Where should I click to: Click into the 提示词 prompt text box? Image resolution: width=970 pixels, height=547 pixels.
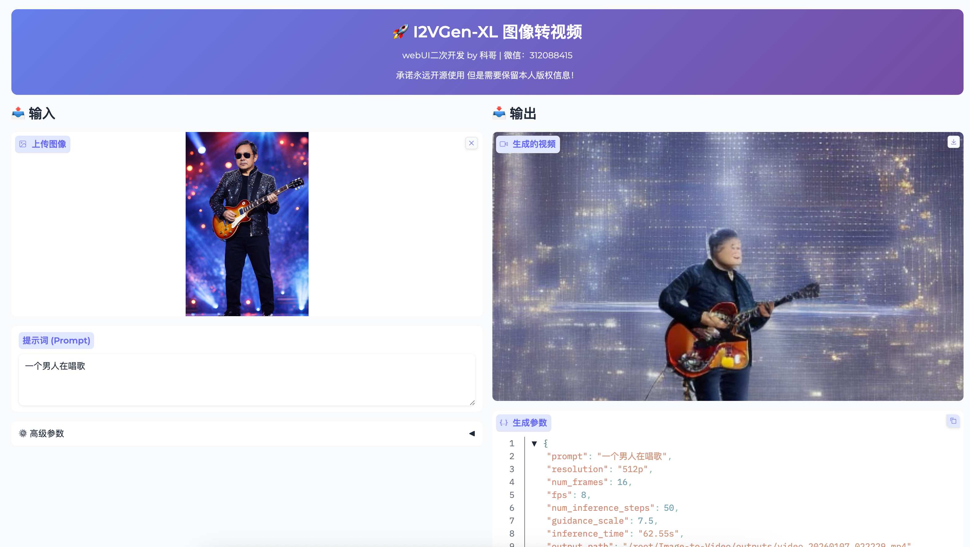pyautogui.click(x=246, y=379)
